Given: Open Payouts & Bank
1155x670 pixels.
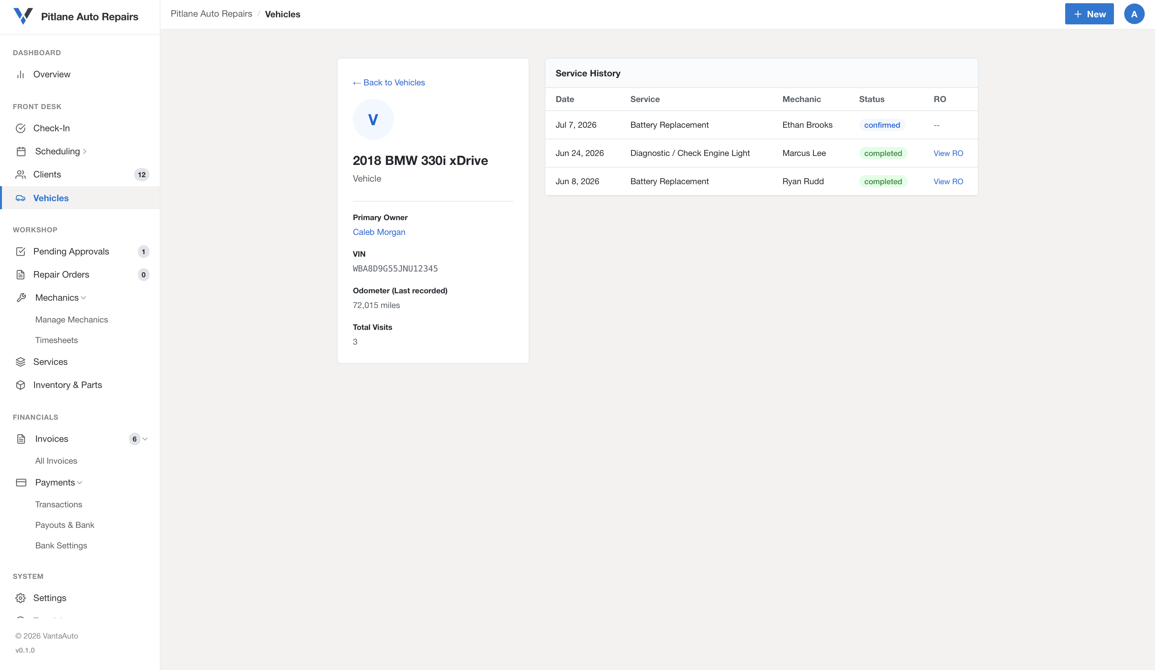Looking at the screenshot, I should (x=64, y=525).
